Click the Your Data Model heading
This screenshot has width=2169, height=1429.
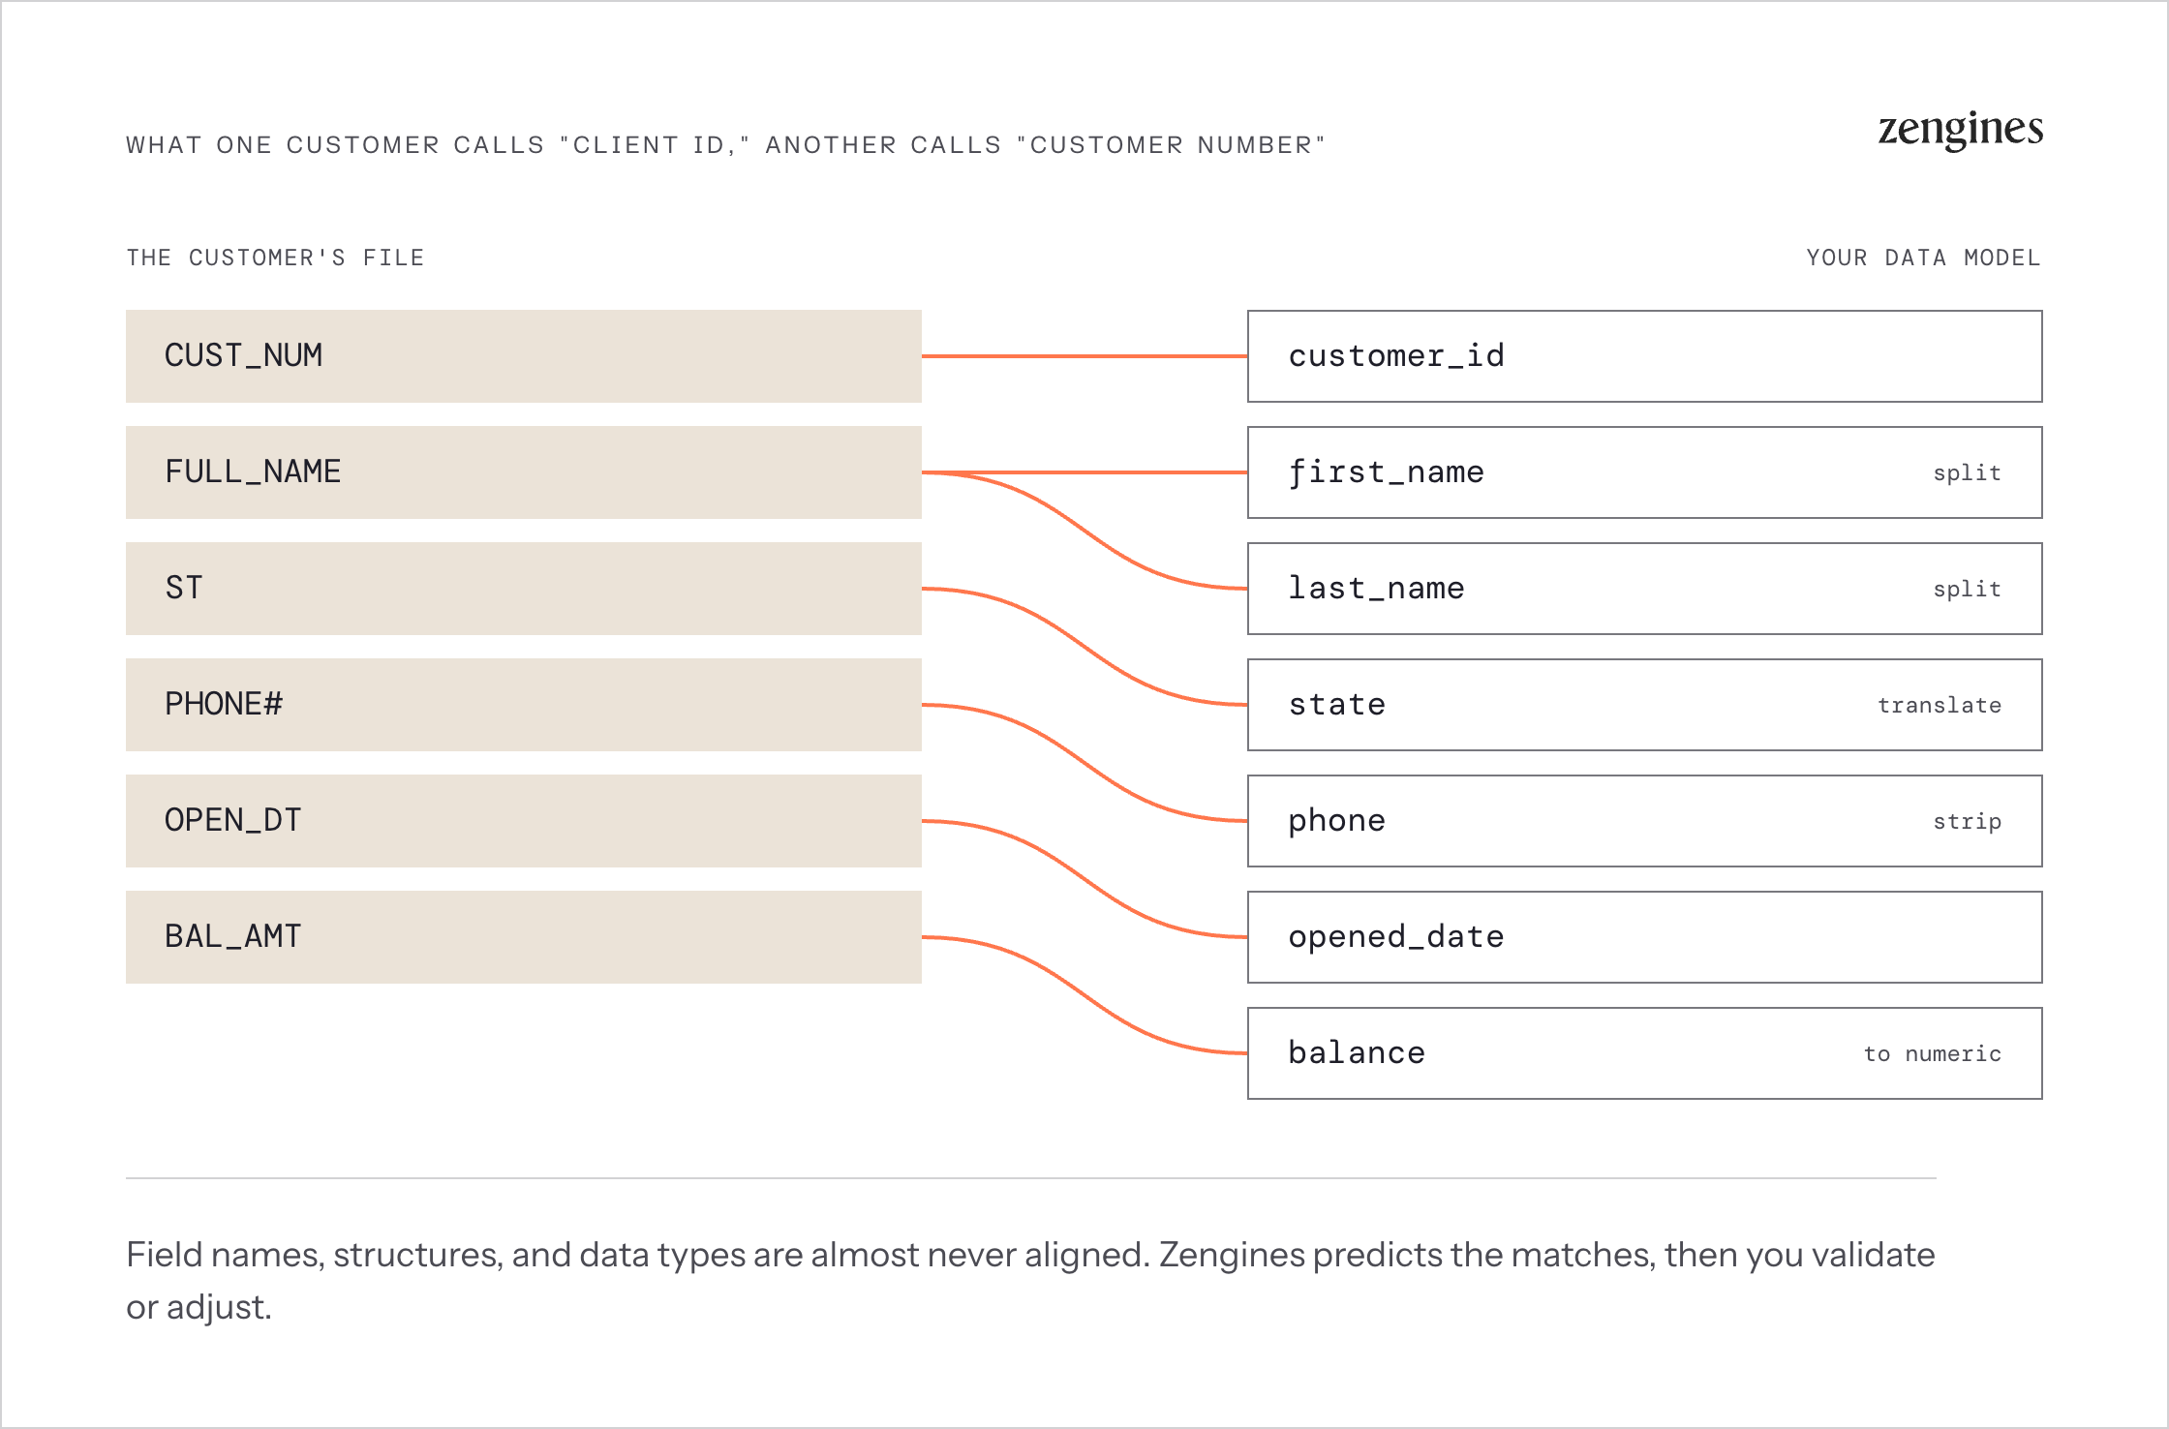(1924, 258)
